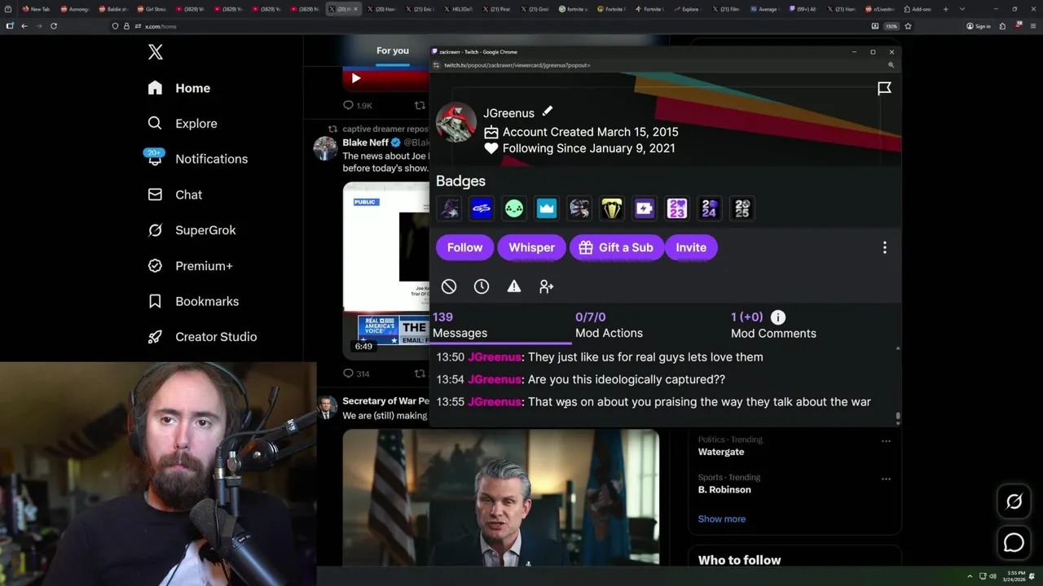The image size is (1043, 586).
Task: Click the Whisper button
Action: [x=532, y=247]
